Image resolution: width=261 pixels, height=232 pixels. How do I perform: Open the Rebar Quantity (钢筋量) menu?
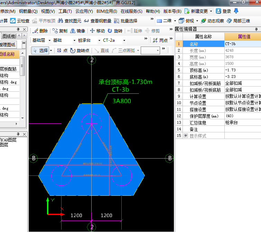[x=28, y=11]
